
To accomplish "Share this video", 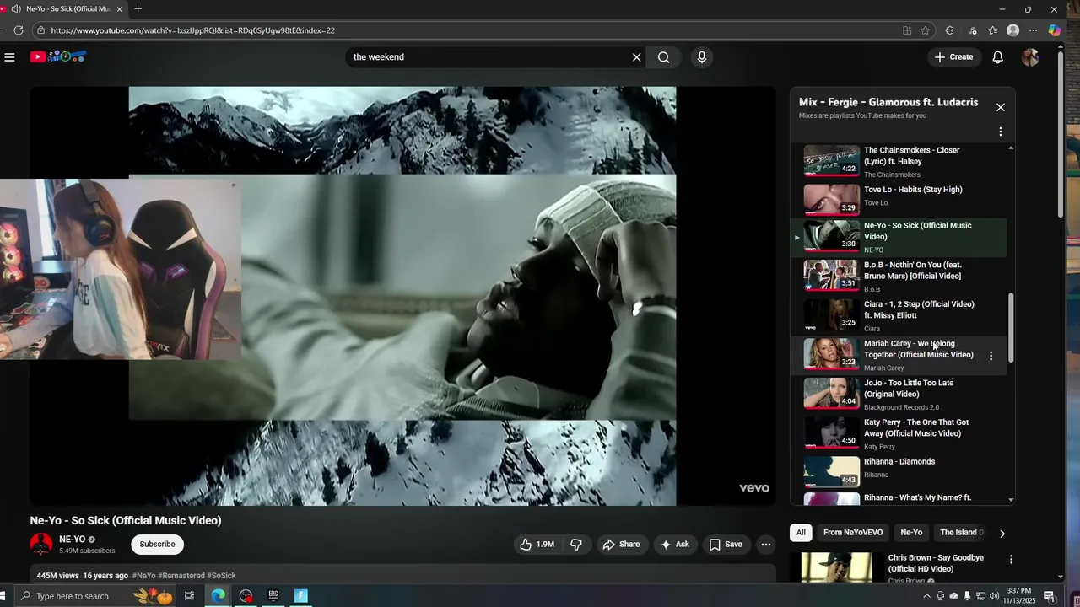I will pos(621,545).
